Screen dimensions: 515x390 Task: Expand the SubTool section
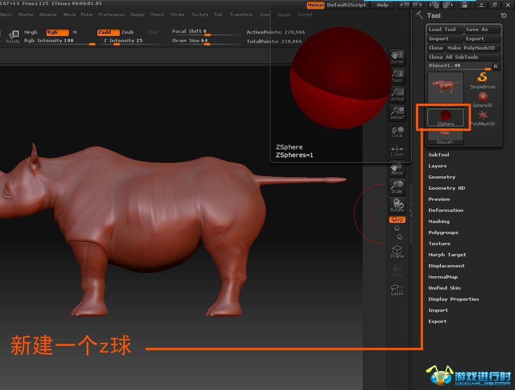click(x=439, y=155)
